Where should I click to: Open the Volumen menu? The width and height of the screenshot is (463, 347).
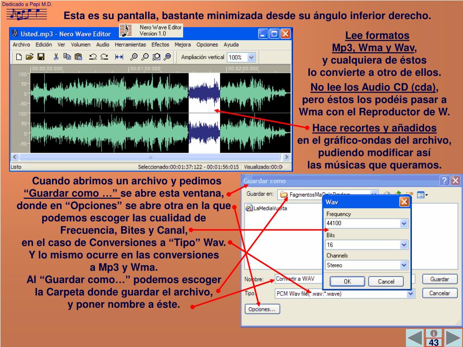pyautogui.click(x=80, y=45)
